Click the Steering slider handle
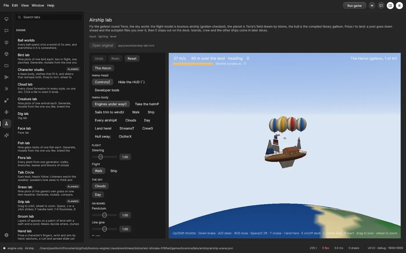406x253 pixels. 100,157
